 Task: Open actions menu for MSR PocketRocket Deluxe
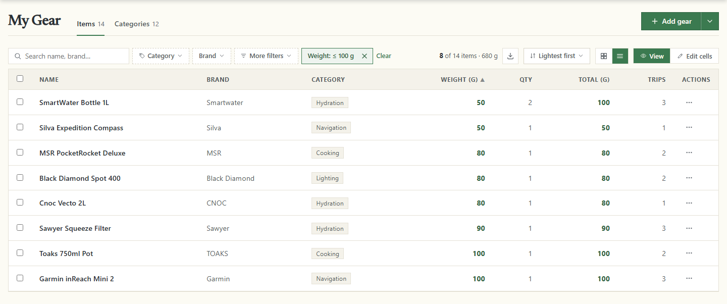(x=689, y=153)
